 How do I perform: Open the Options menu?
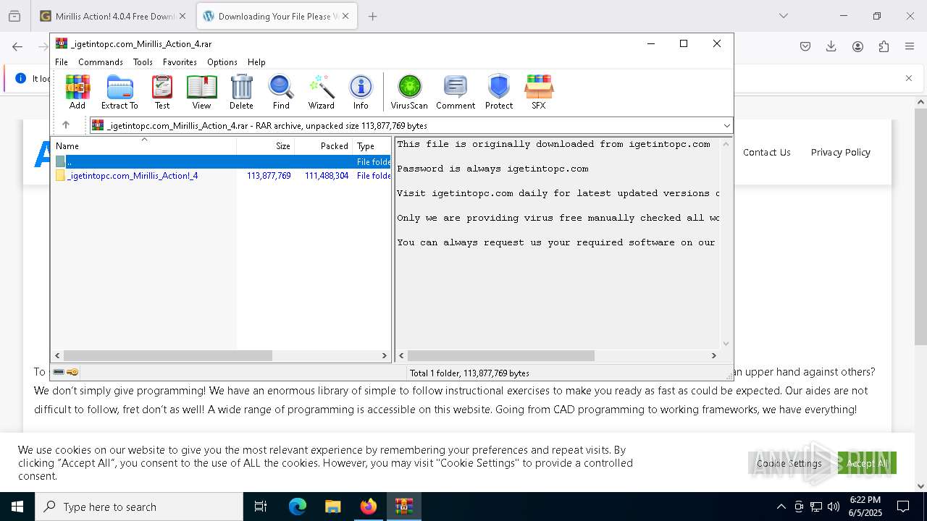[x=222, y=62]
